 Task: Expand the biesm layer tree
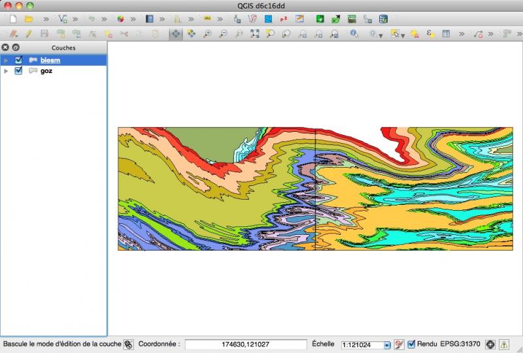pos(7,60)
